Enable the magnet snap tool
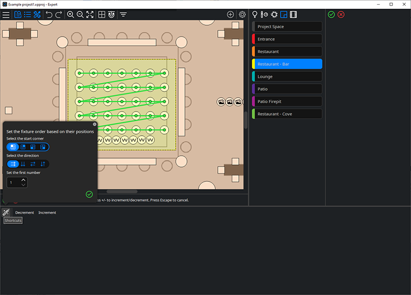The height and width of the screenshot is (295, 411). [111, 15]
